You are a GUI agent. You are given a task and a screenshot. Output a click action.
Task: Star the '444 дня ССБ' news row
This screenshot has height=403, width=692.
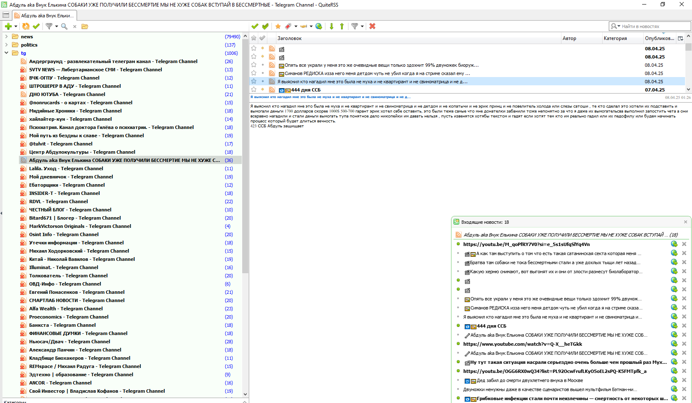point(254,89)
